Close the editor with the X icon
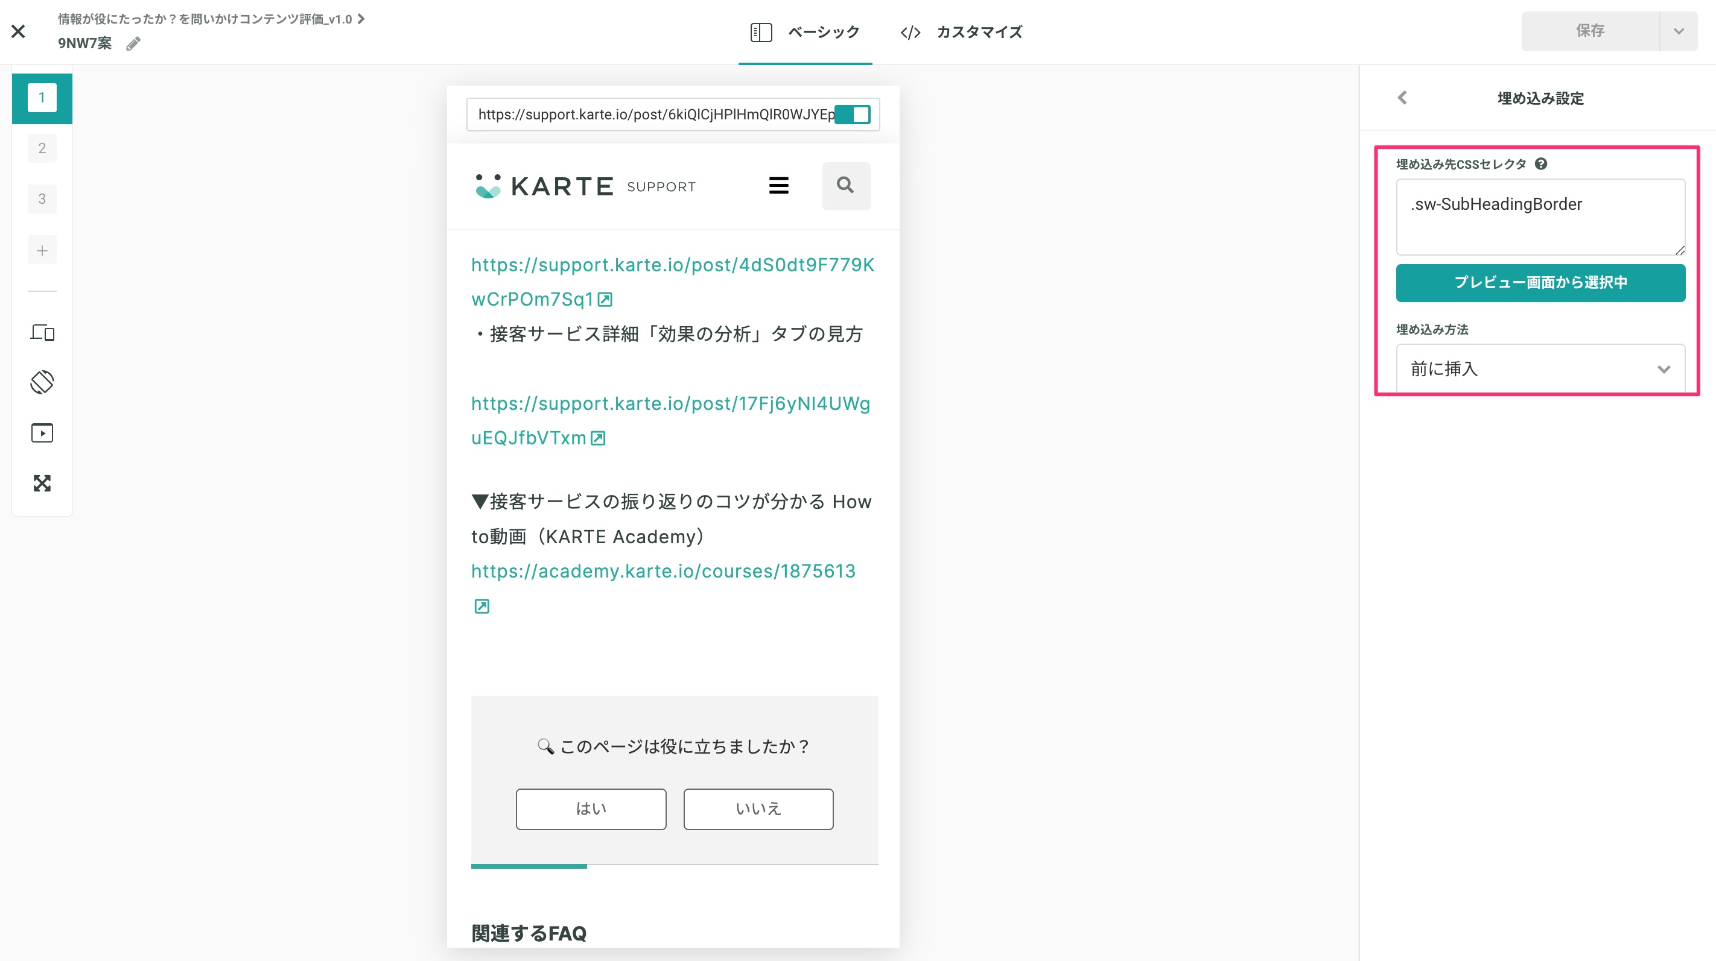 [x=19, y=31]
